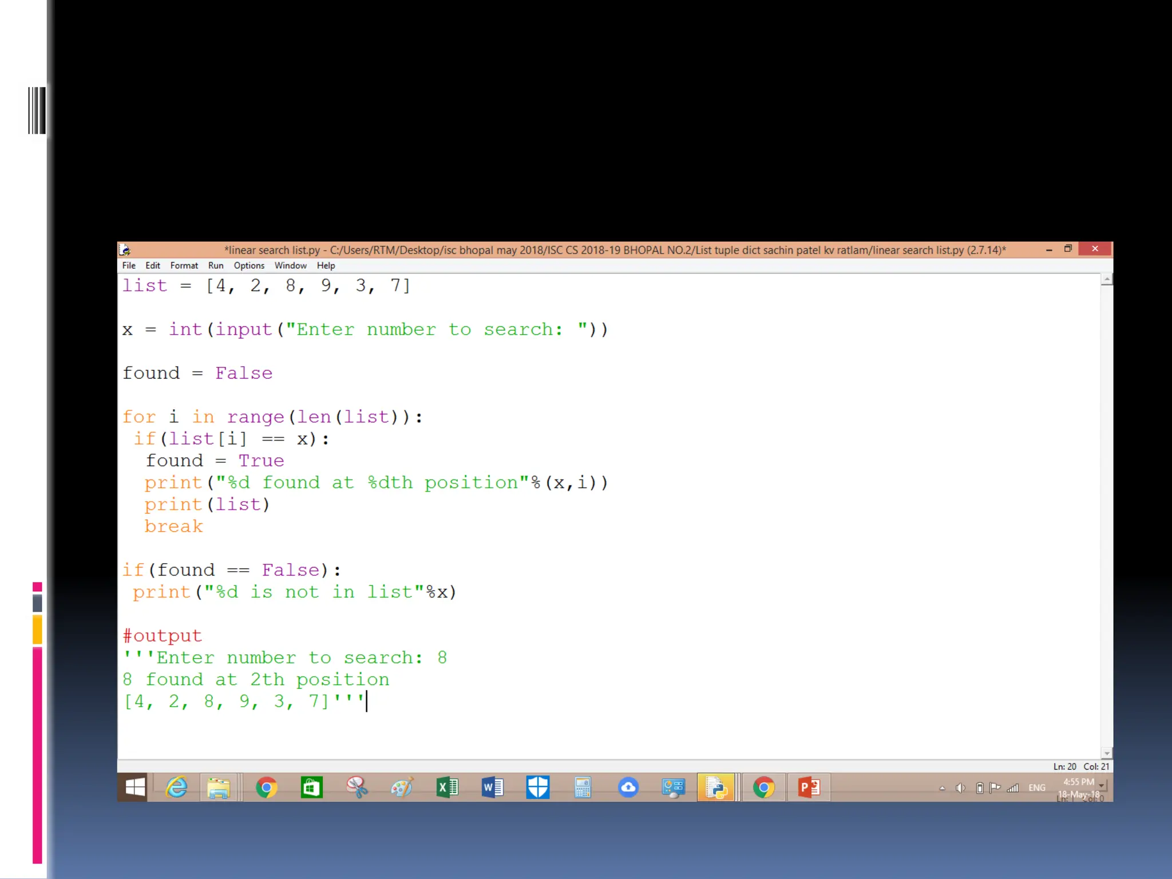Switch to PowerPoint in taskbar
Viewport: 1172px width, 879px height.
click(x=809, y=788)
